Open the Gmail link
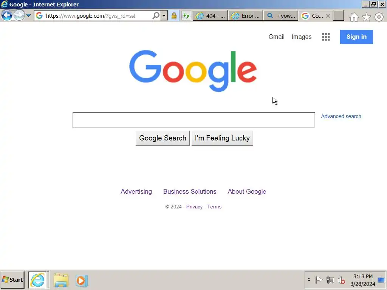Image resolution: width=387 pixels, height=290 pixels. point(276,37)
